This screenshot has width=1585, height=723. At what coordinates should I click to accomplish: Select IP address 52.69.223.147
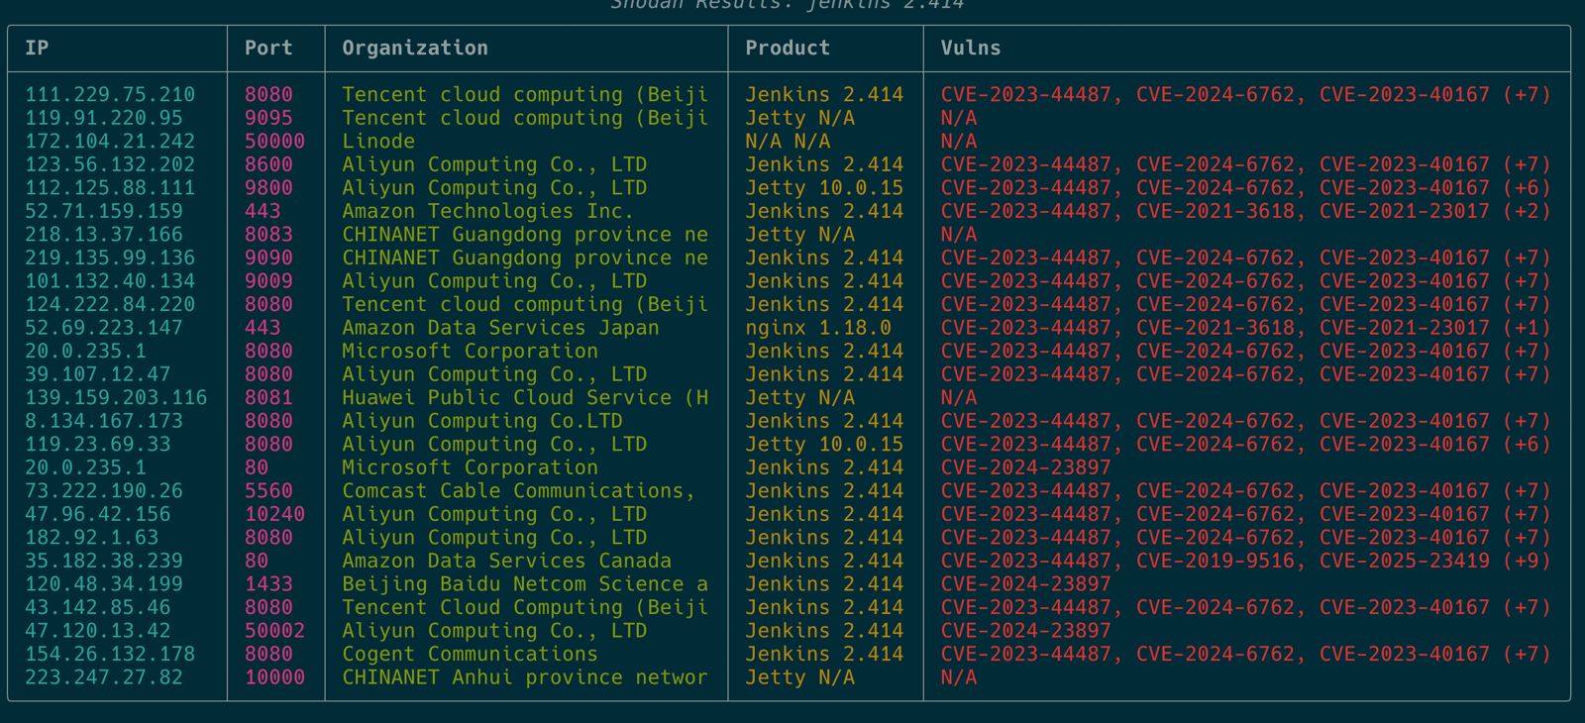pos(104,328)
